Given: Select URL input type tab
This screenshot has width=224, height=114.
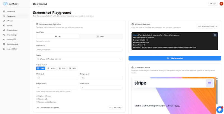Looking at the screenshot, I should [58, 36].
